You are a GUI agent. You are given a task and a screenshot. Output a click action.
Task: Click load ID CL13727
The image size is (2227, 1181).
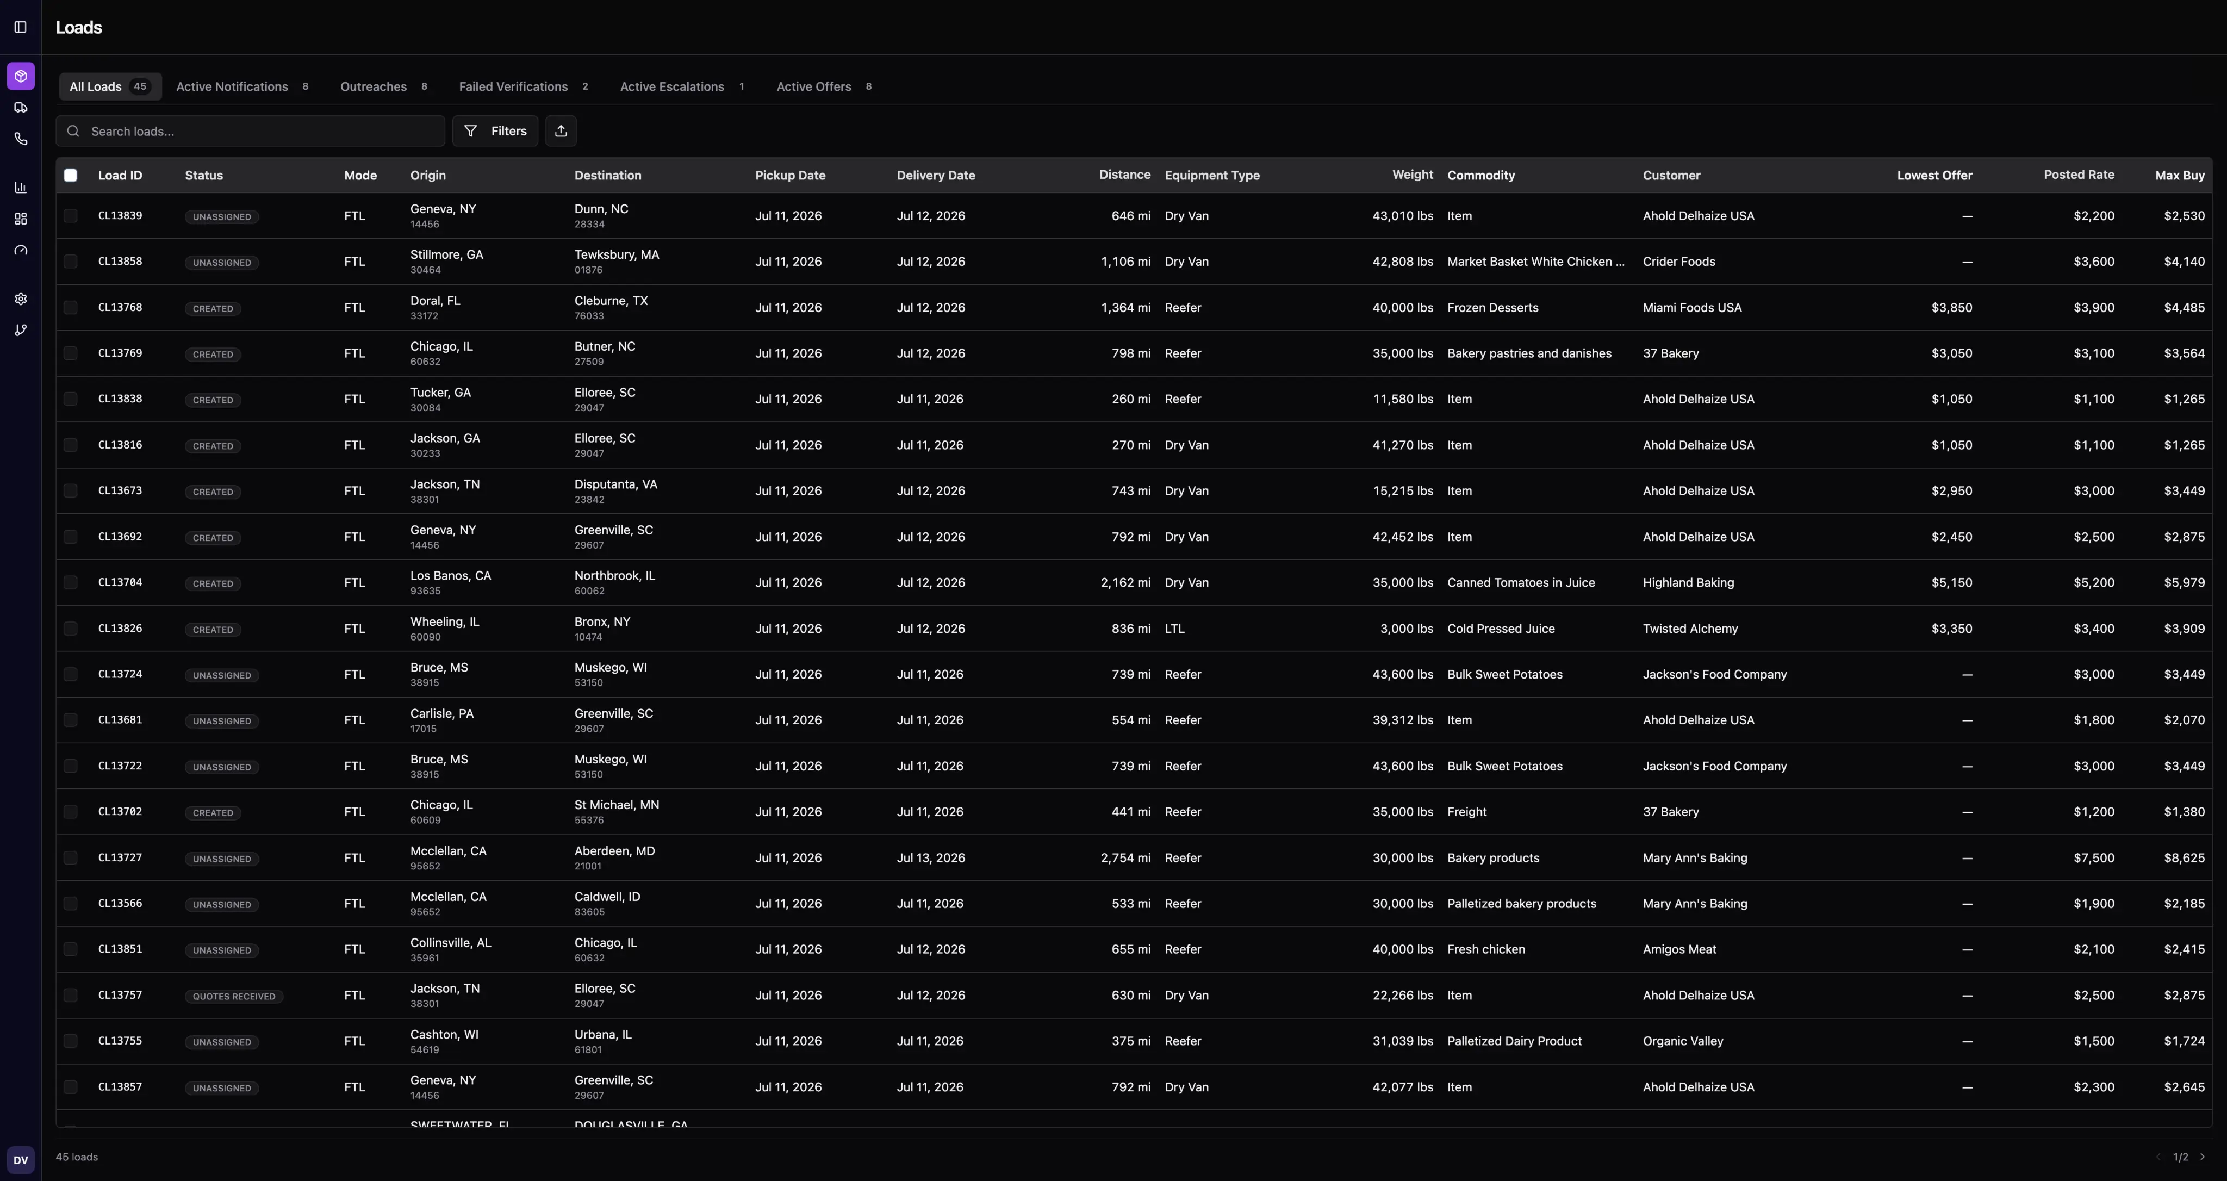pos(120,857)
